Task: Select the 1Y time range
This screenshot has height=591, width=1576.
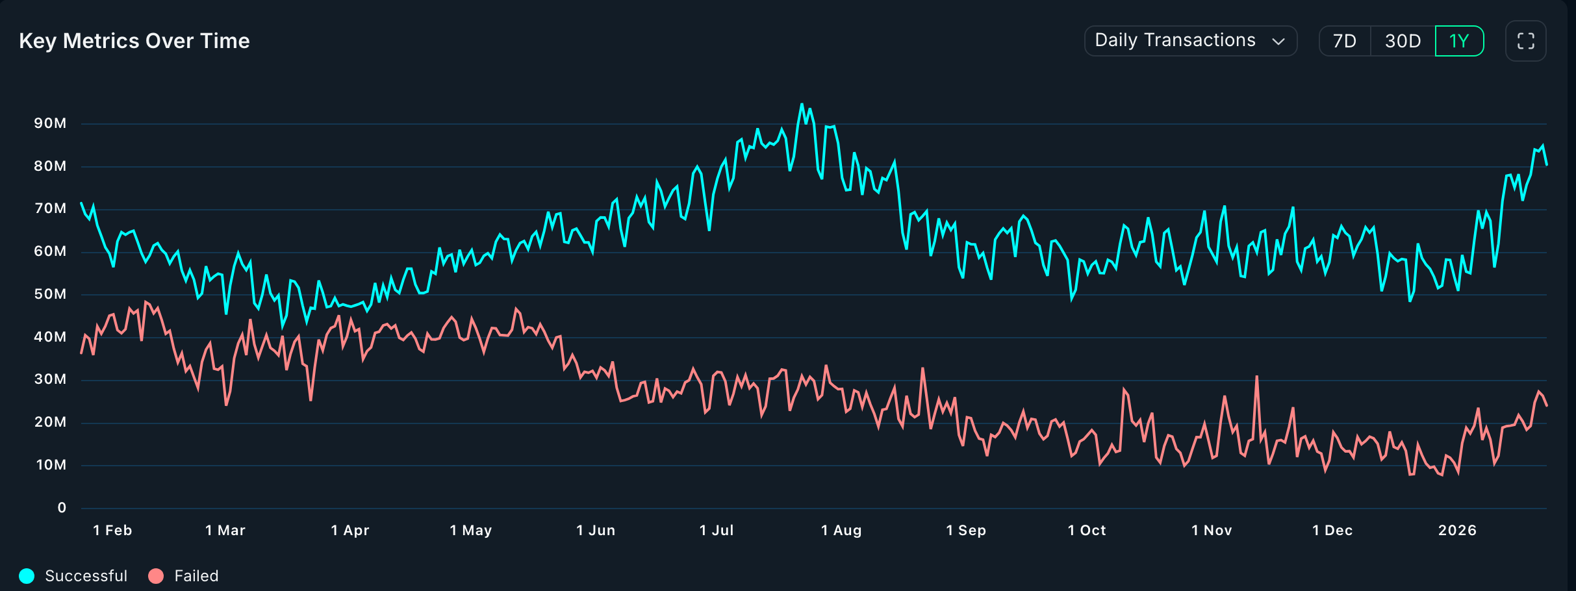Action: pyautogui.click(x=1459, y=41)
